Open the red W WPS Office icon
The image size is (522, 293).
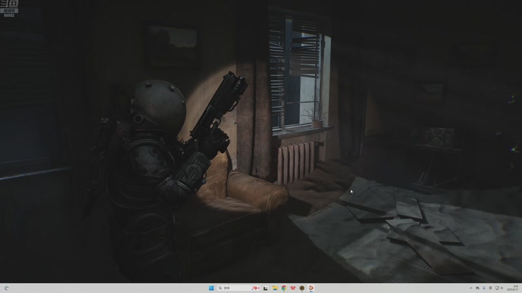pos(292,288)
